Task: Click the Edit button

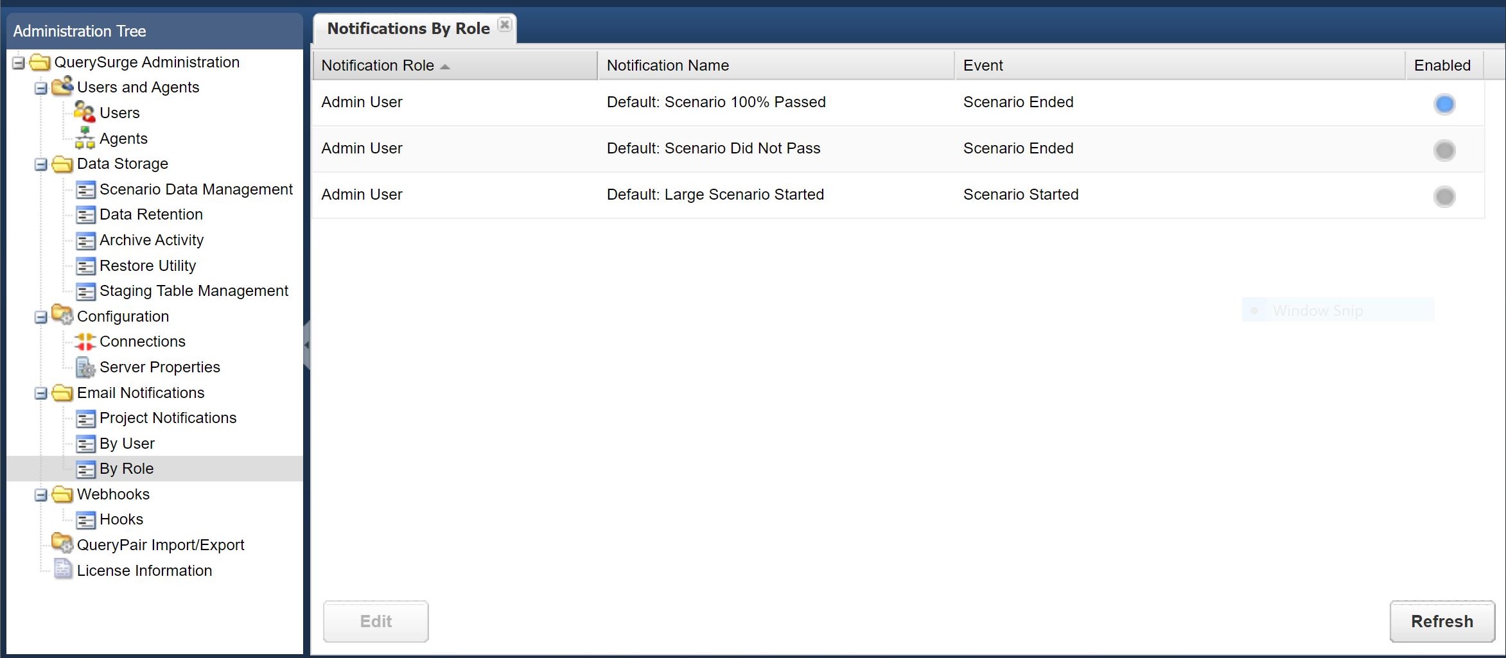Action: click(x=376, y=621)
